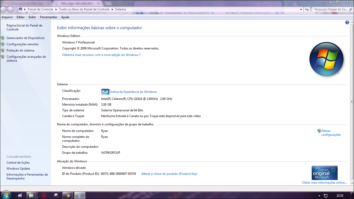354x199 pixels.
Task: Click Ryan next to Nome do computador
Action: click(x=105, y=131)
